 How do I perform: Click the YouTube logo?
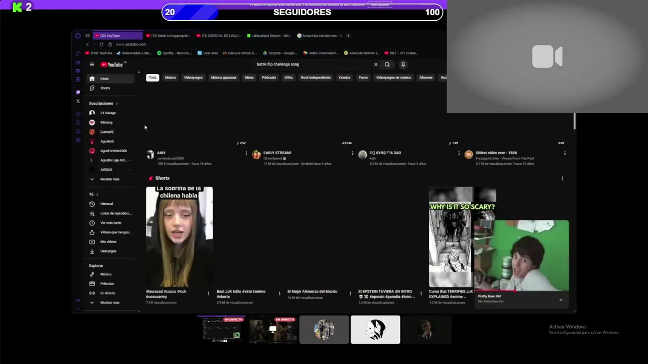112,64
